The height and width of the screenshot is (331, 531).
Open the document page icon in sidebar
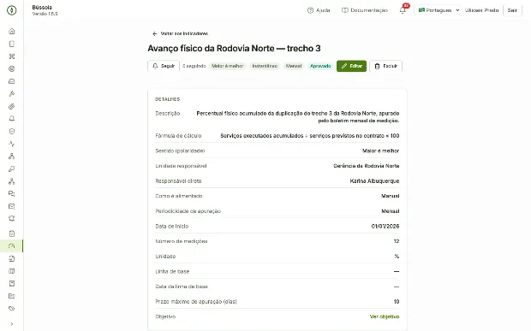pyautogui.click(x=11, y=44)
